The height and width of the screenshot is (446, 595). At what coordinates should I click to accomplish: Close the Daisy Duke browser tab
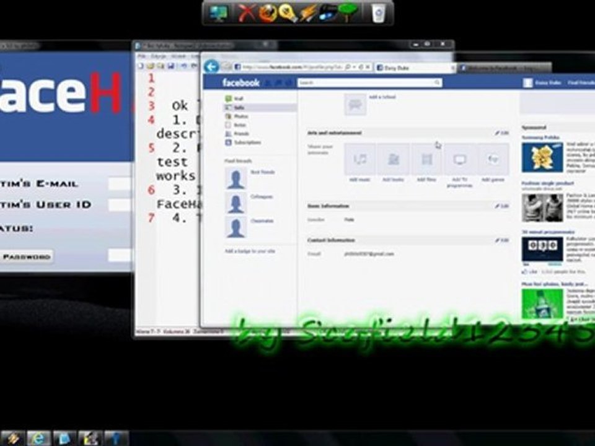pos(452,68)
